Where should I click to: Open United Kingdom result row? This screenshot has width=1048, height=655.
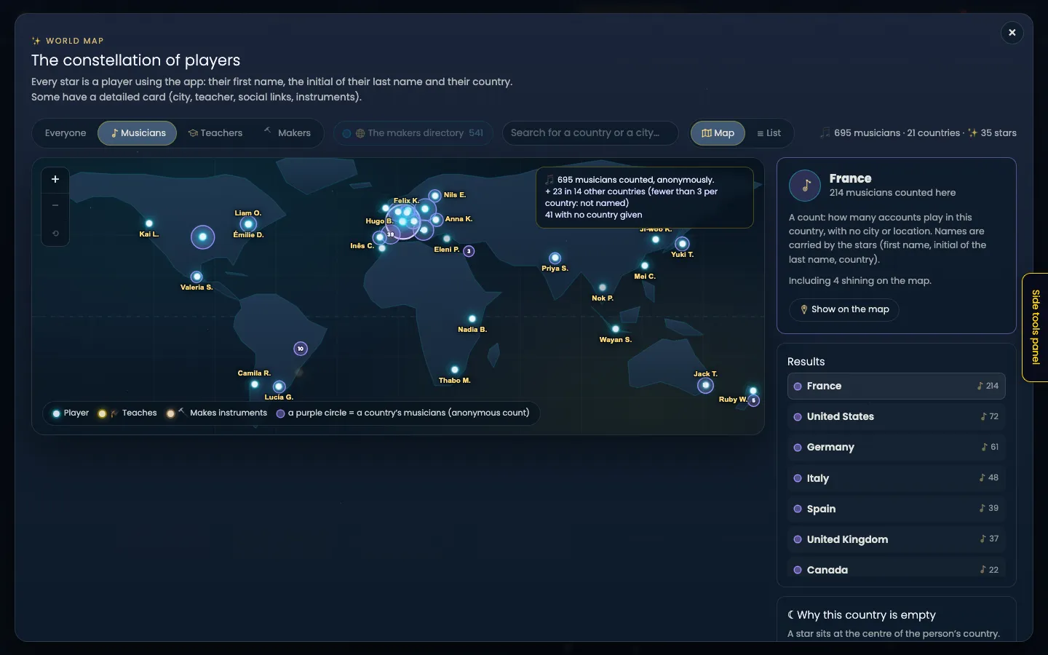point(897,539)
